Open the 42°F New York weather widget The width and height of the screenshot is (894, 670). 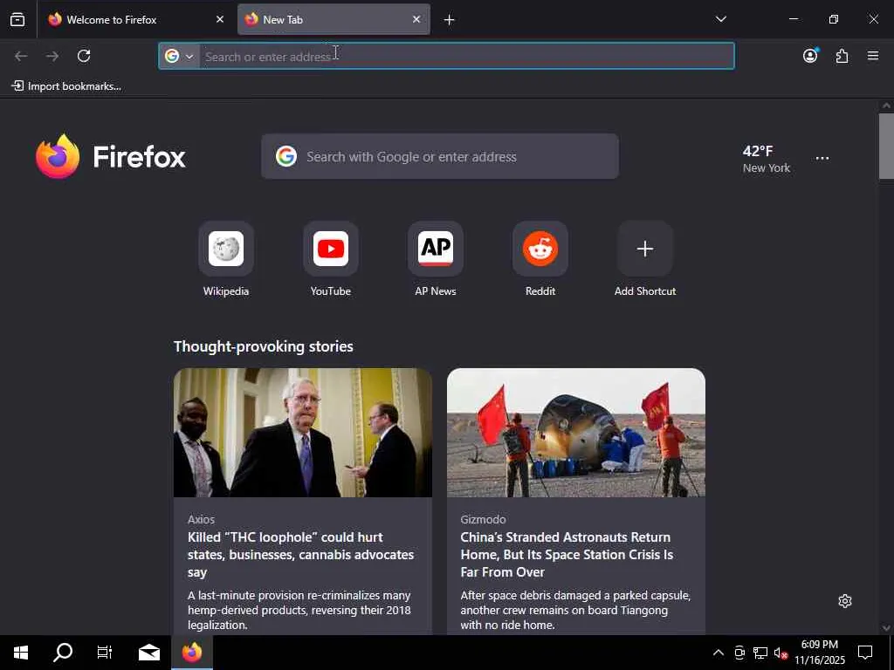767,159
